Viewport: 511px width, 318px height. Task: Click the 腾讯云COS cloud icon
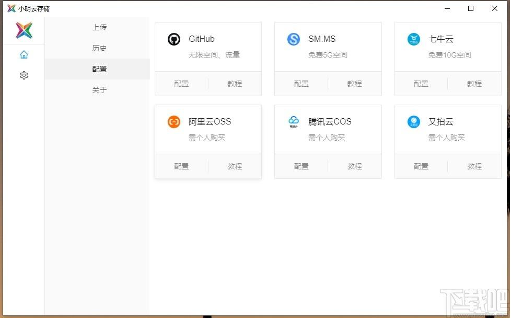[294, 122]
